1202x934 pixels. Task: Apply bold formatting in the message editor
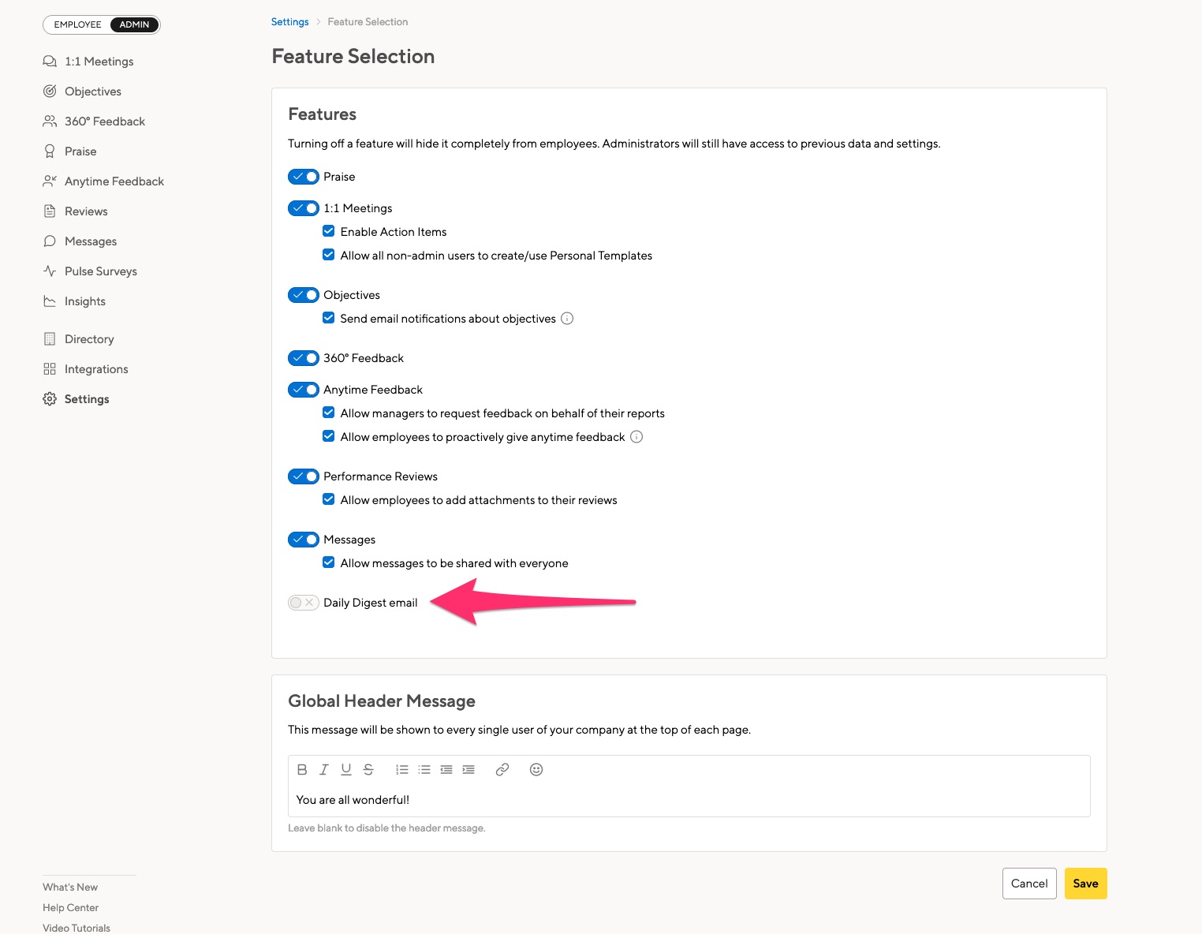click(x=302, y=769)
